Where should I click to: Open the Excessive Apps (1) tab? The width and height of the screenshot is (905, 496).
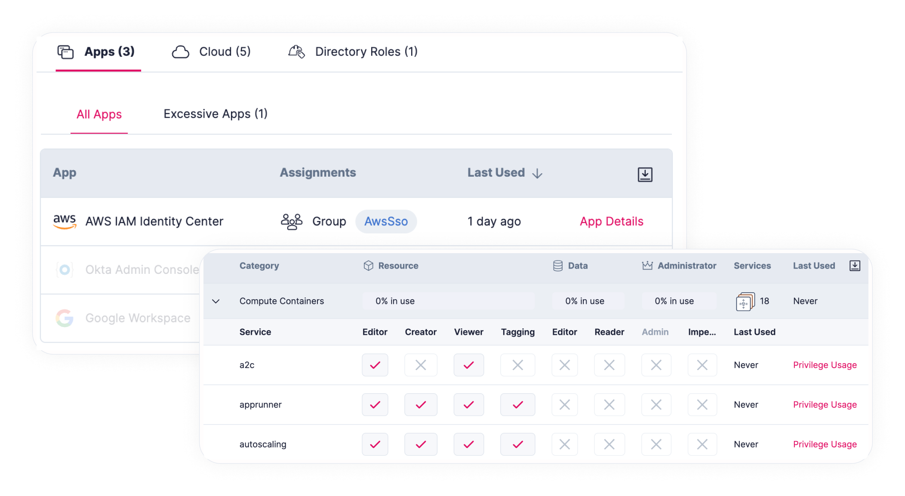click(x=215, y=114)
